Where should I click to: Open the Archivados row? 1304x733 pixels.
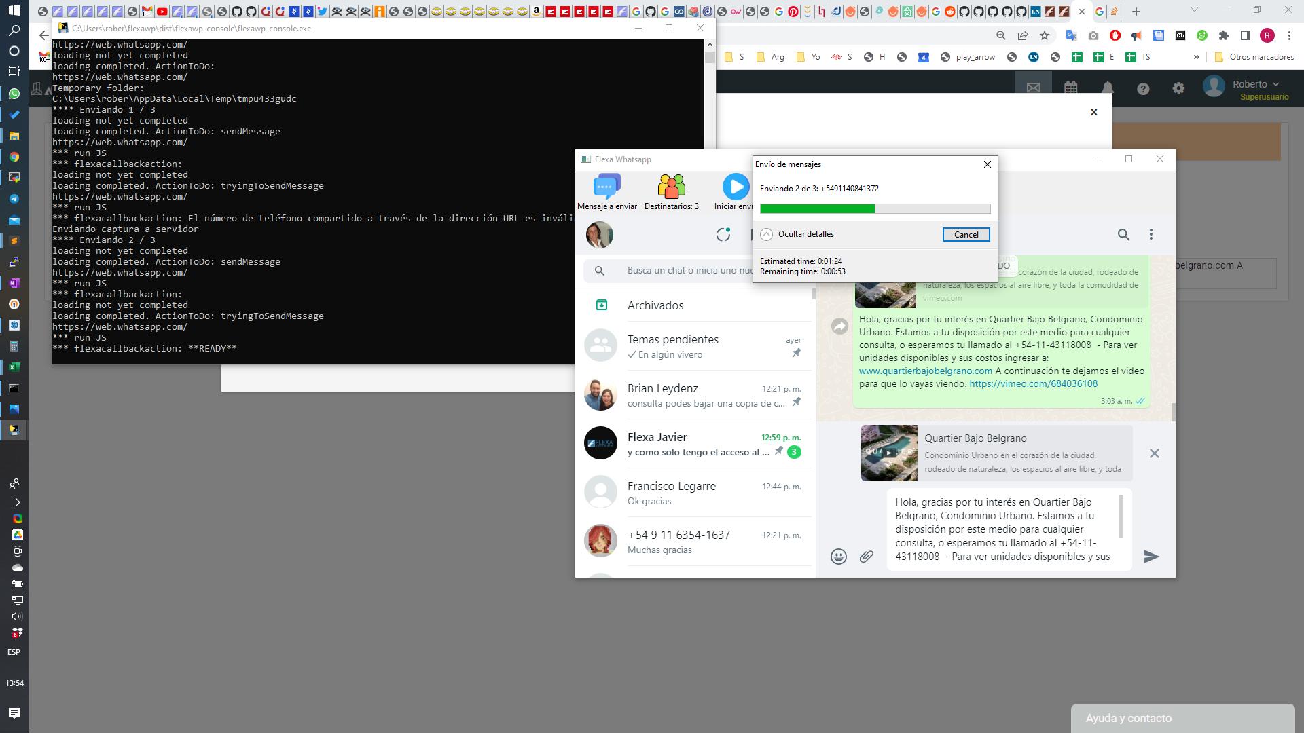click(695, 305)
